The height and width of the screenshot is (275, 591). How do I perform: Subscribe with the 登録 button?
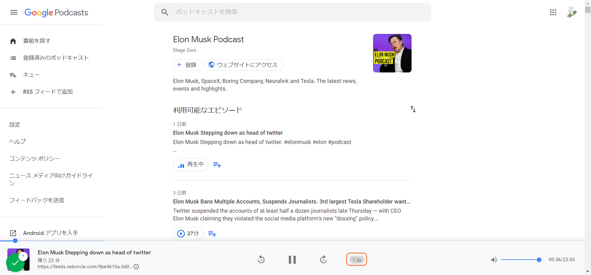coord(187,65)
